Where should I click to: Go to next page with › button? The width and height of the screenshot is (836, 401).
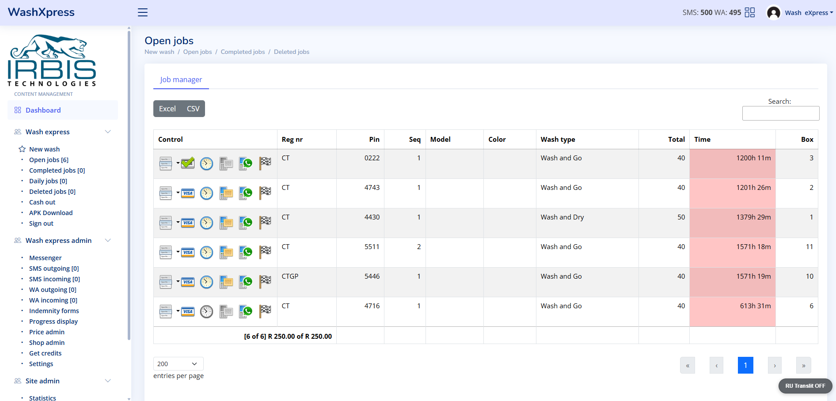coord(775,365)
